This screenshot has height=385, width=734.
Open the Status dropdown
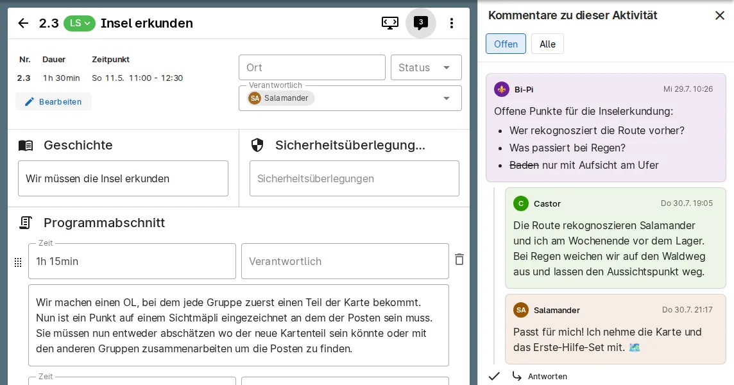click(426, 67)
